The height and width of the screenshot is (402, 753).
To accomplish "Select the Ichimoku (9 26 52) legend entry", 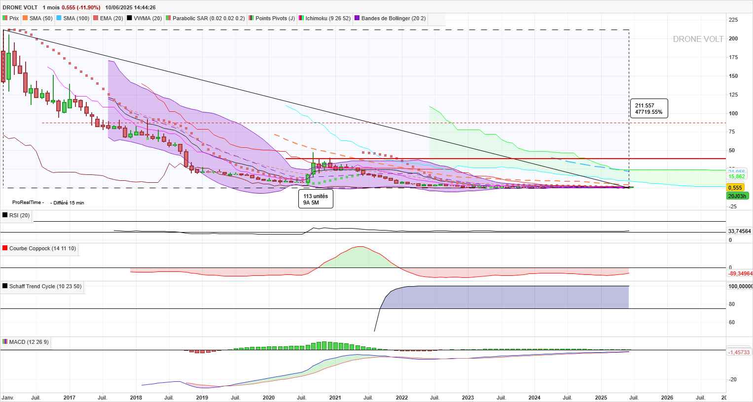I will [324, 18].
